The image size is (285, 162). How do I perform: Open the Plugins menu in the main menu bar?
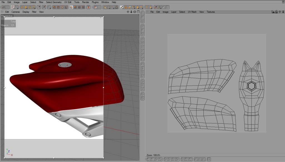tap(95, 2)
